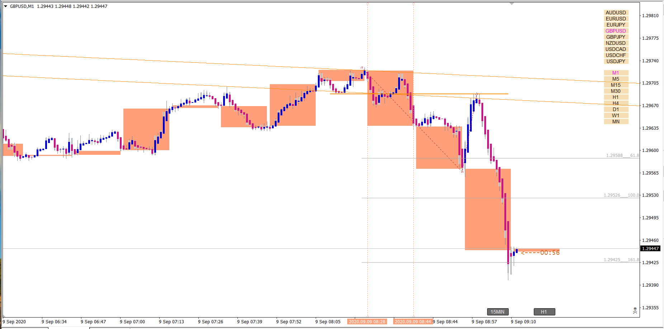The image size is (664, 329).
Task: Click the 9 Sep 07:39 time axis label
Action: [x=250, y=322]
